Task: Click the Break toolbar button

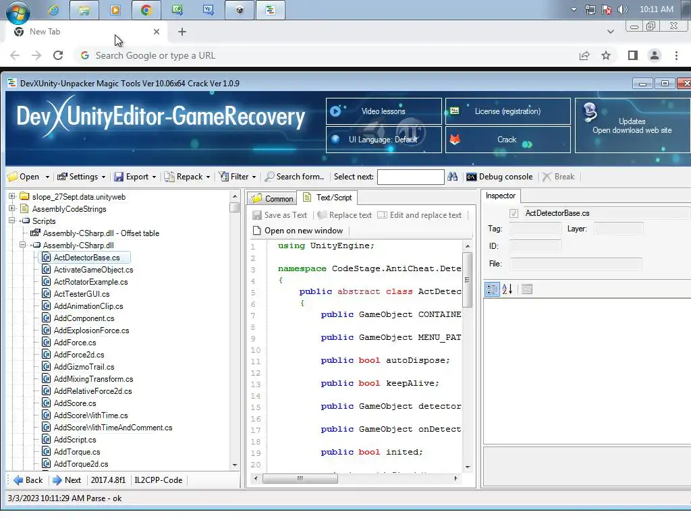Action: [558, 177]
